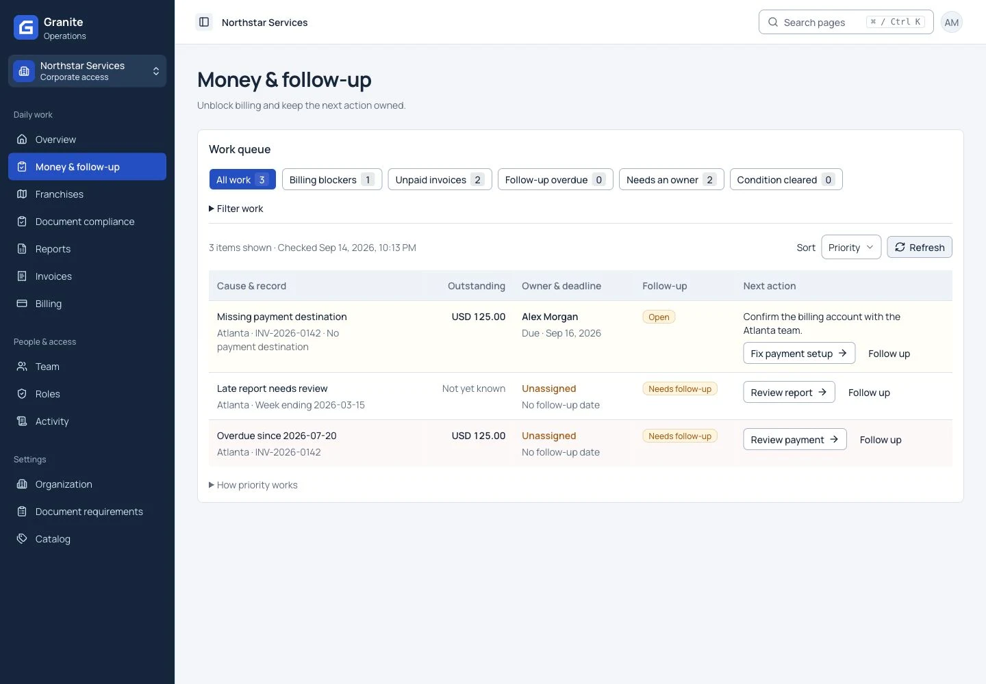Screen dimensions: 986x684
Task: Open the AM user avatar
Action: point(952,23)
